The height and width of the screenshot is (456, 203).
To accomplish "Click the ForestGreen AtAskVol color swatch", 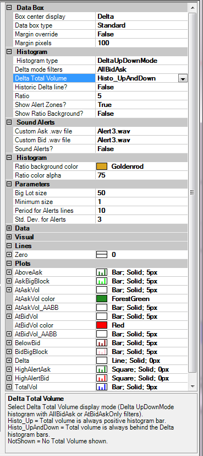I will click(x=102, y=299).
